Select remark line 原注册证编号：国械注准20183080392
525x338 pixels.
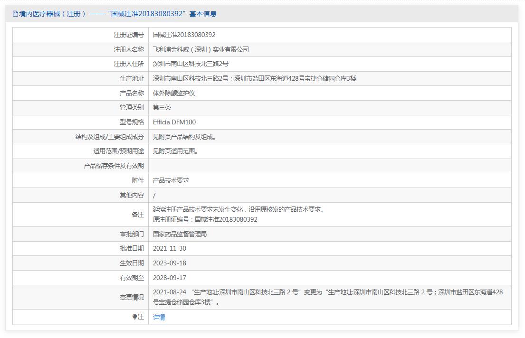pos(205,219)
